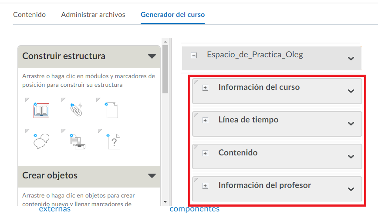Expand the Línea de tiempo module
Image resolution: width=378 pixels, height=224 pixels.
point(206,120)
